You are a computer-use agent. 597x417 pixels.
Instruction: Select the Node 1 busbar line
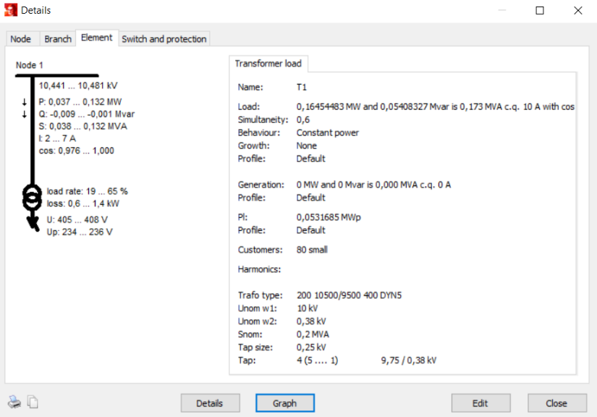pyautogui.click(x=56, y=75)
